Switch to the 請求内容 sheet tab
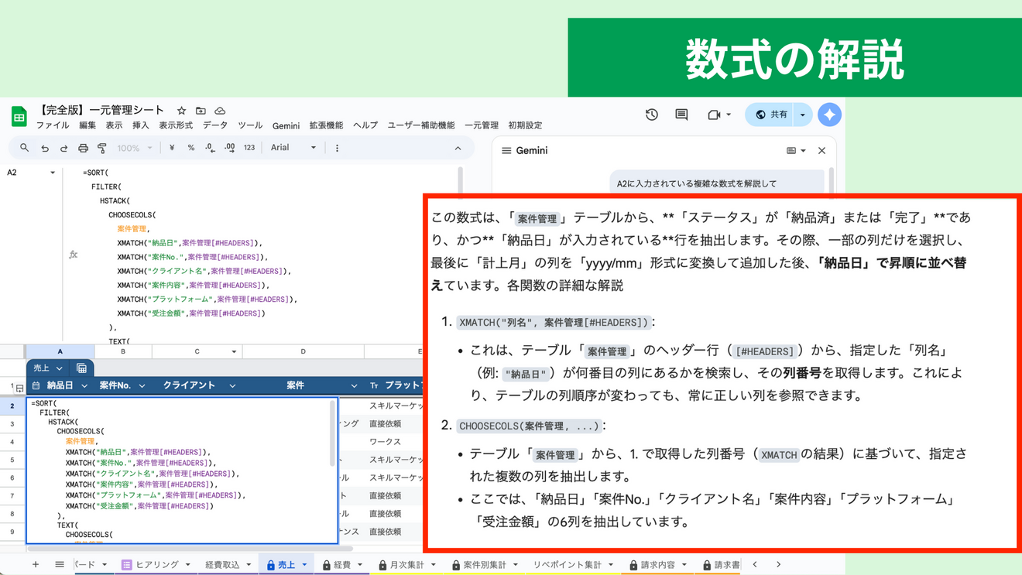Image resolution: width=1022 pixels, height=575 pixels. [657, 565]
